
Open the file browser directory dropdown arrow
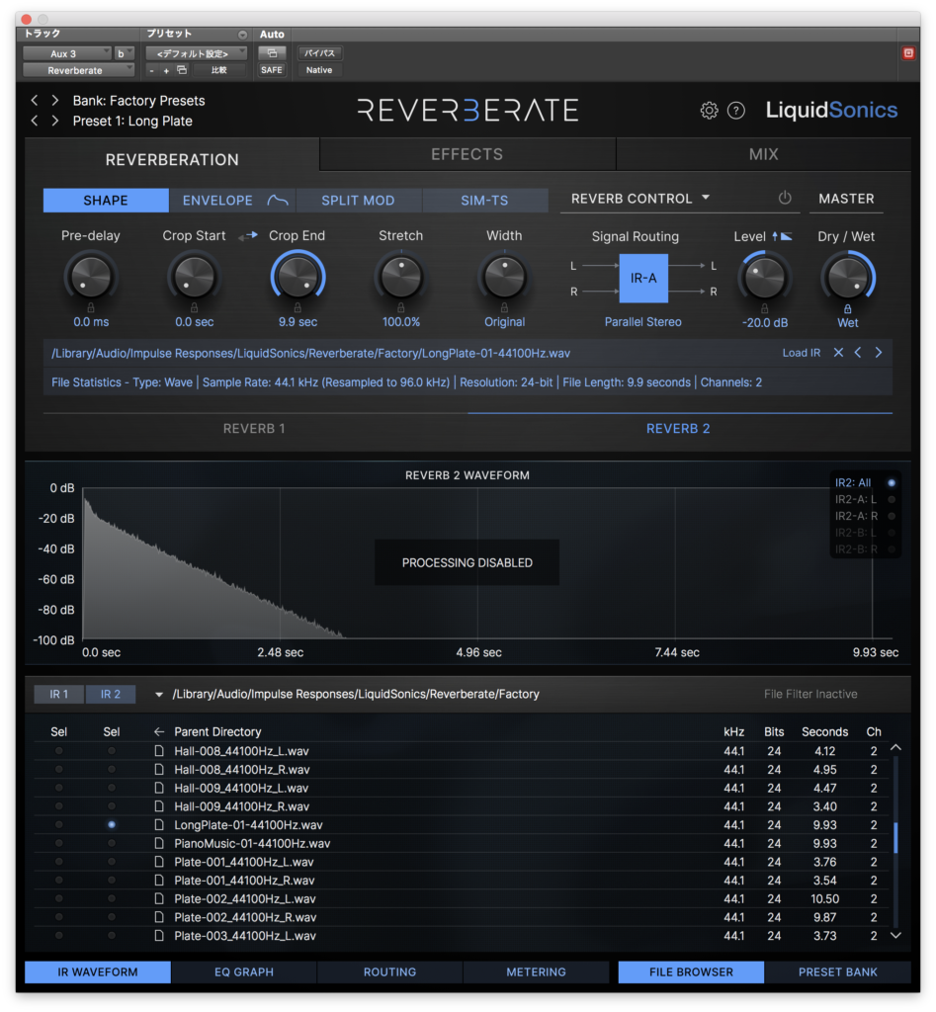coord(158,694)
